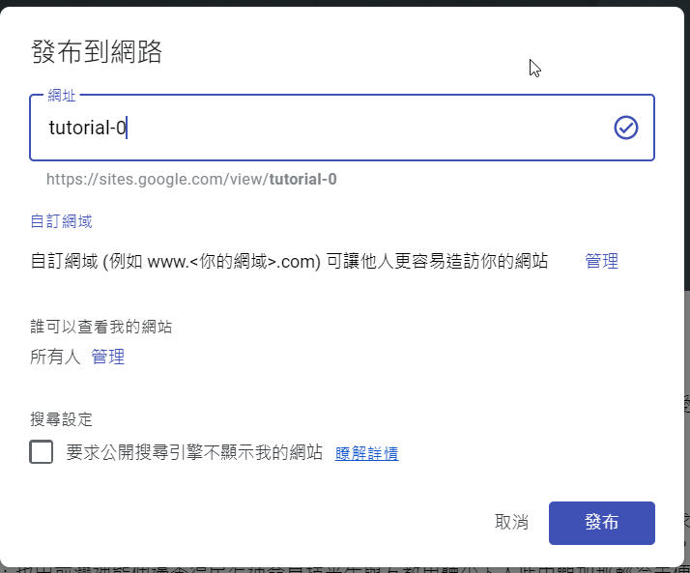Screen dimensions: 690x573
Task: Click 管理 next to 所有人
Action: click(107, 358)
